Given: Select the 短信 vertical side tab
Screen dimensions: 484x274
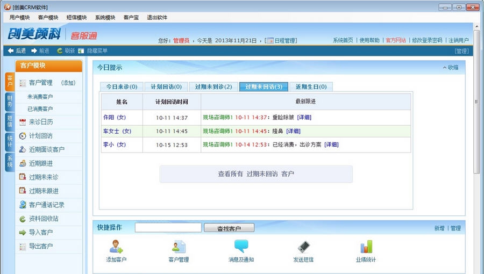Looking at the screenshot, I should (x=10, y=122).
